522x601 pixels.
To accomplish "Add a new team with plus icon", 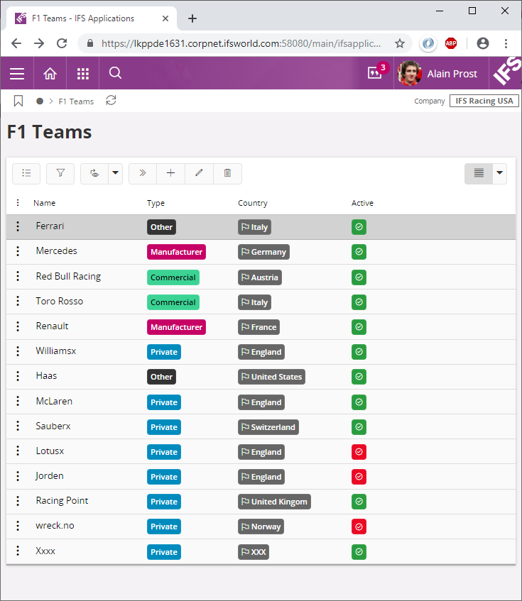I will (x=170, y=173).
